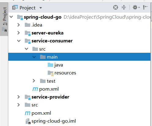This screenshot has width=152, height=126.
Task: Open the settings gear menu
Action: [x=136, y=7]
